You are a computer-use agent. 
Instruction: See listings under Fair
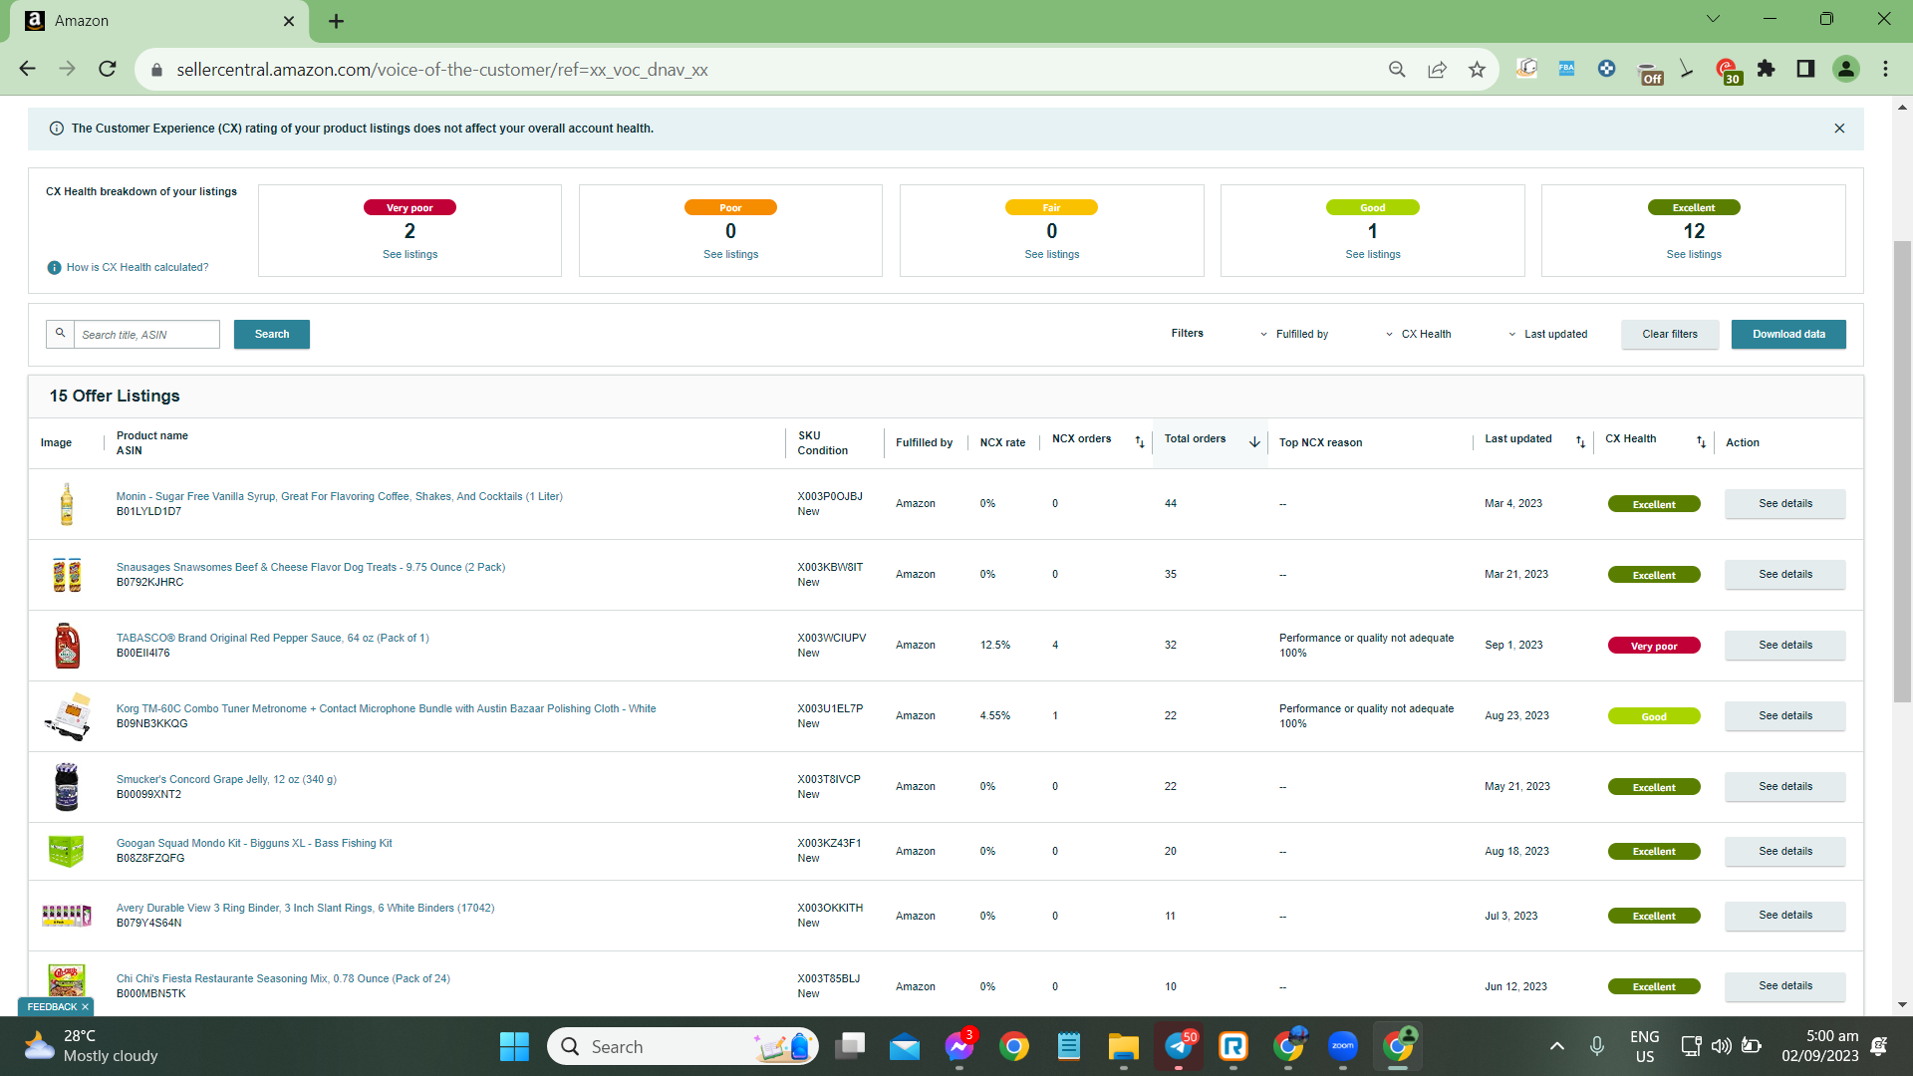[x=1051, y=254]
